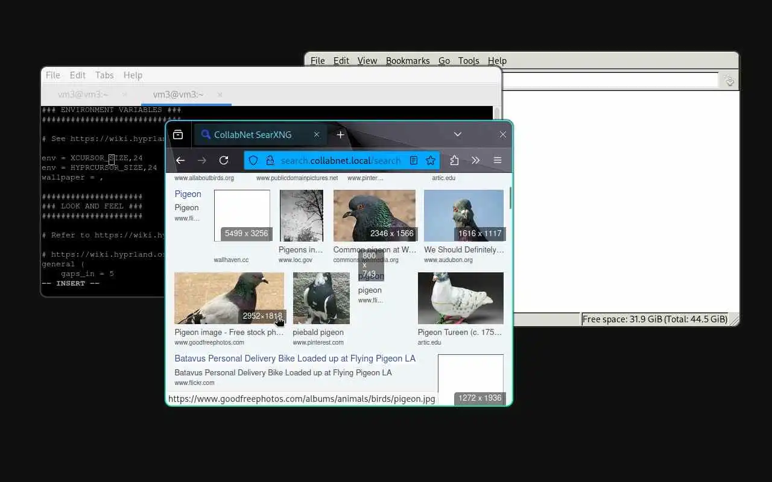Open the Batavus Personal Delivery Bike link
The width and height of the screenshot is (772, 482).
click(295, 358)
